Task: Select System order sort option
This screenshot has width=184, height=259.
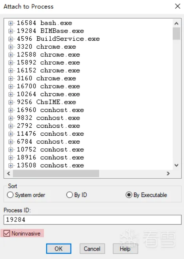Action: point(26,195)
